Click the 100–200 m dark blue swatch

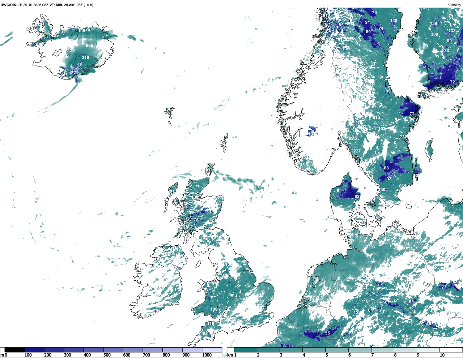tap(34, 350)
